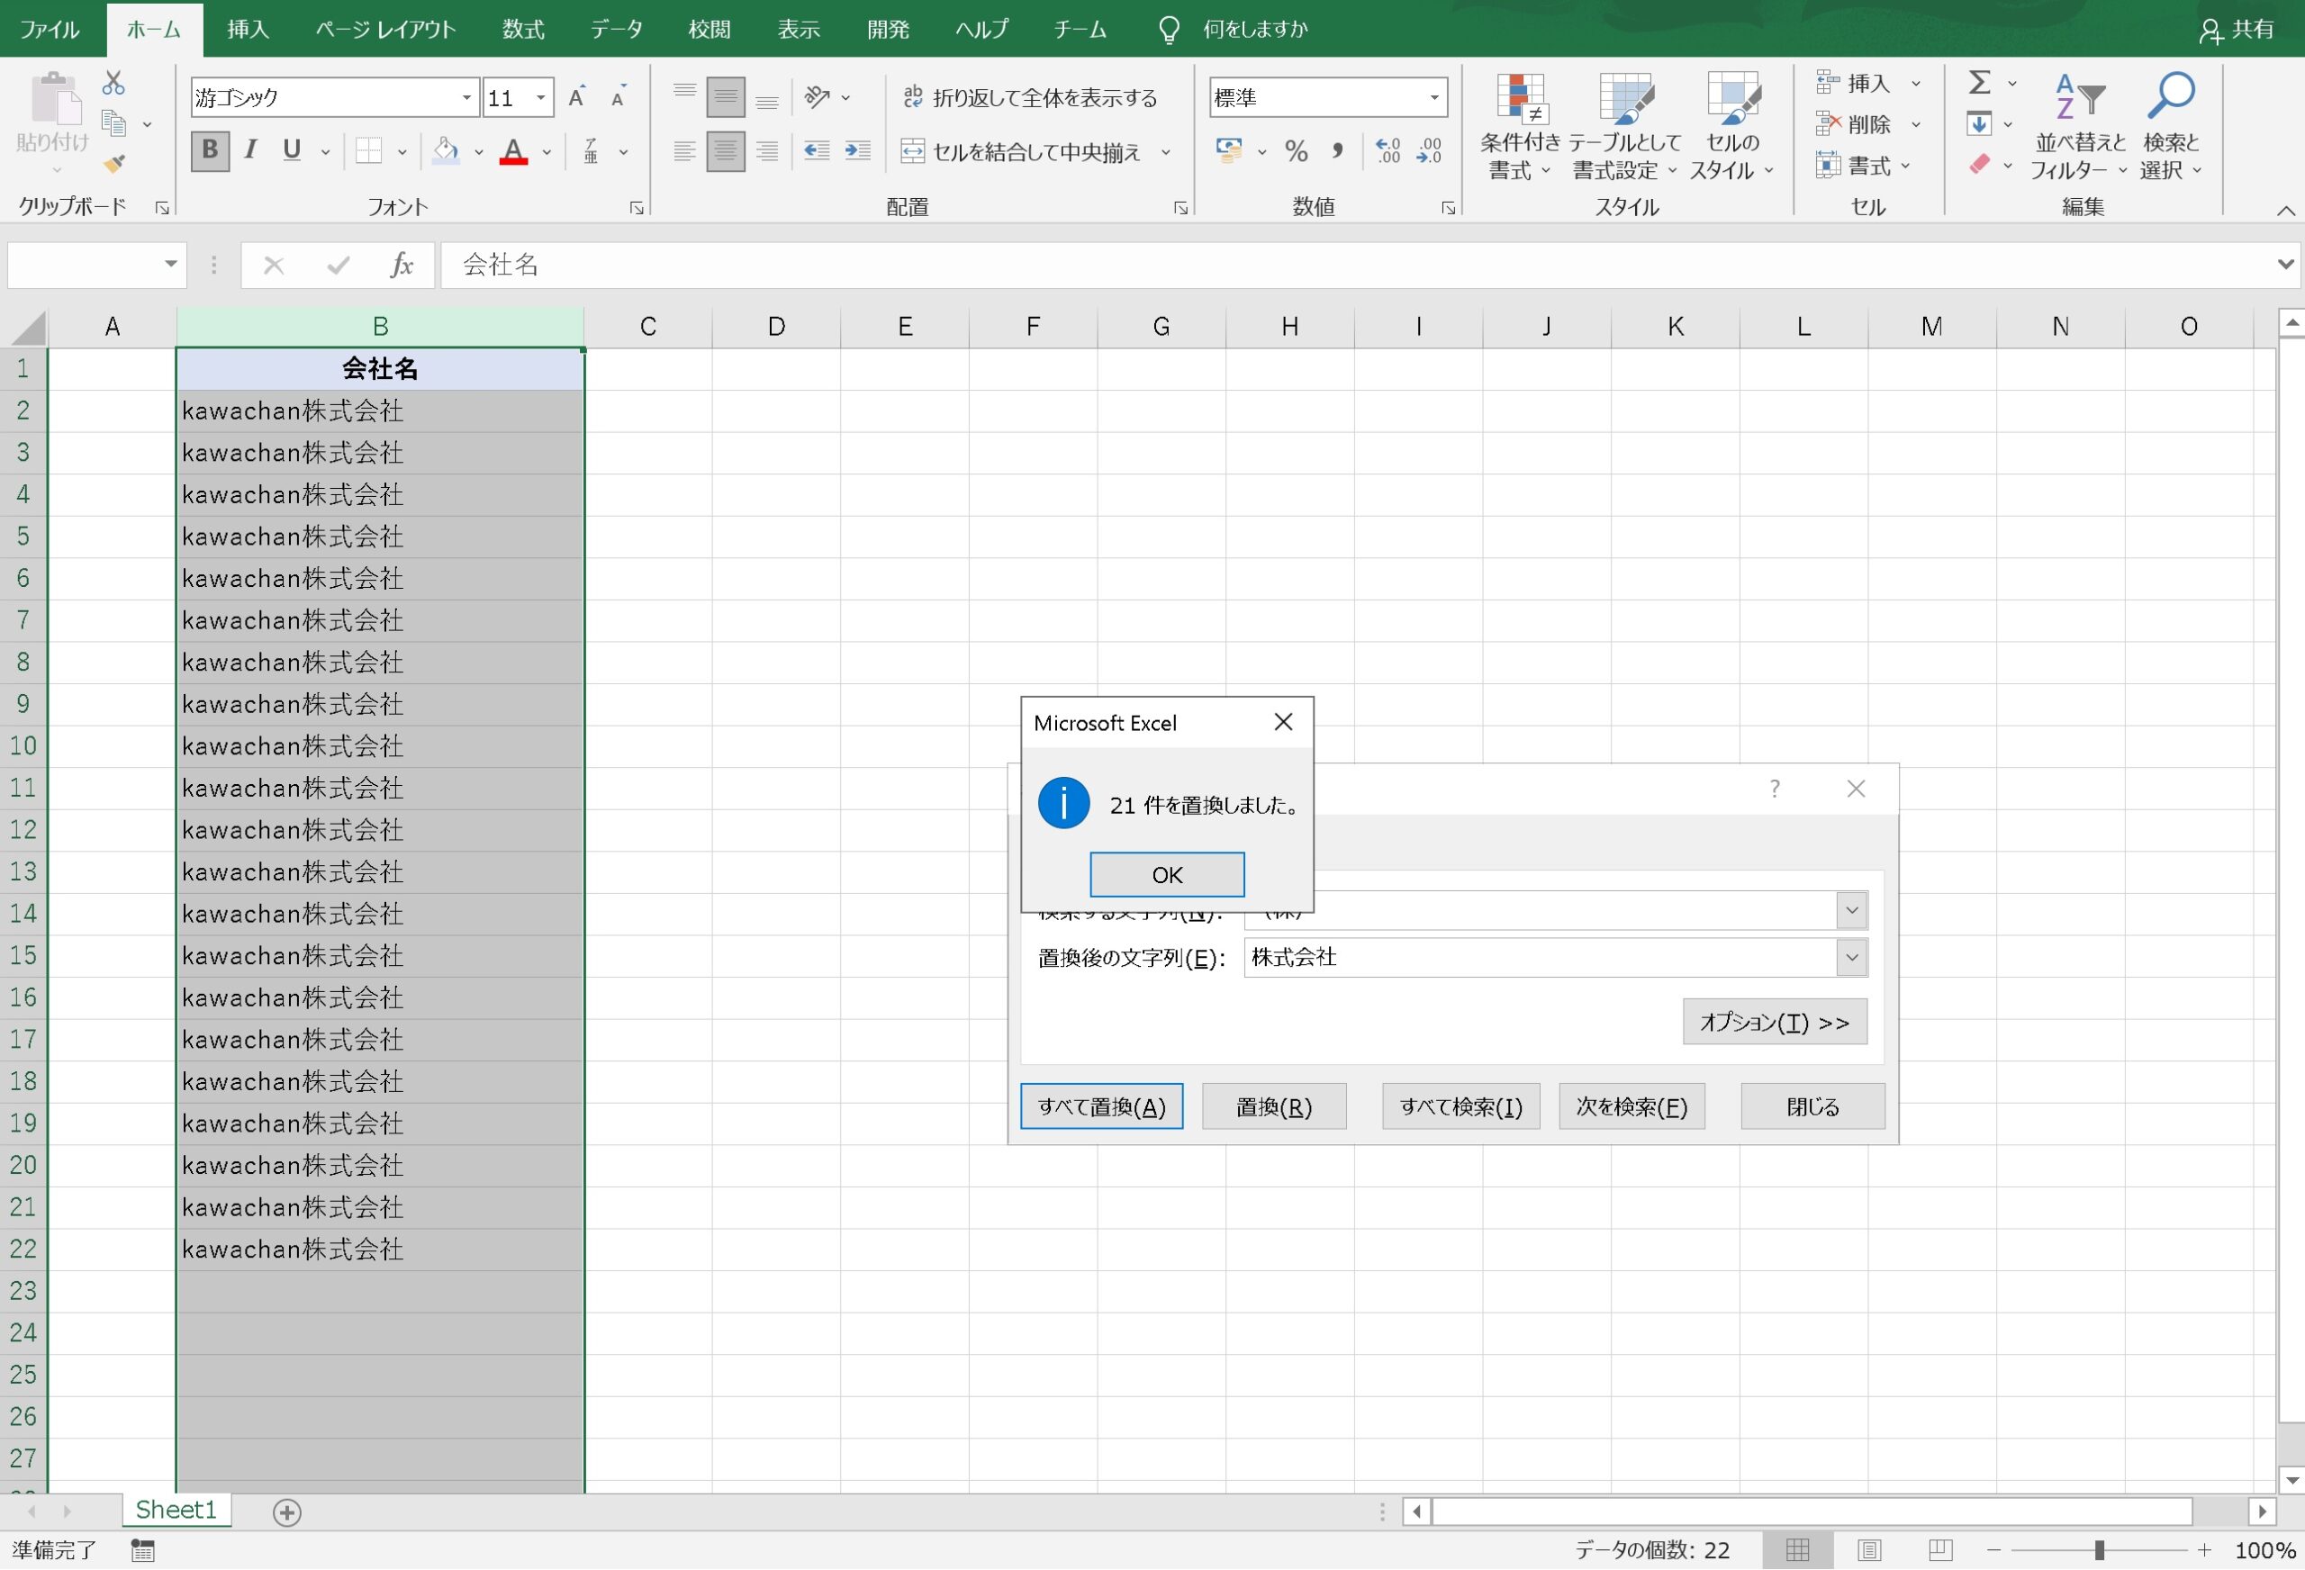Open the Name Box dropdown
Image resolution: width=2305 pixels, height=1570 pixels.
coord(170,264)
